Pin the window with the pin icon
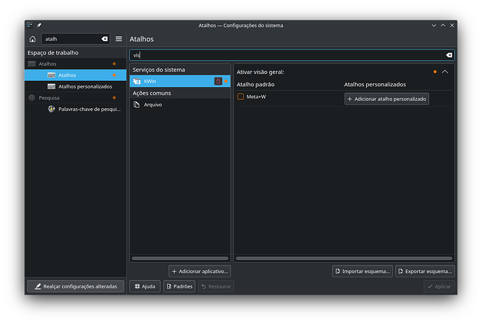The image size is (482, 324). point(39,25)
